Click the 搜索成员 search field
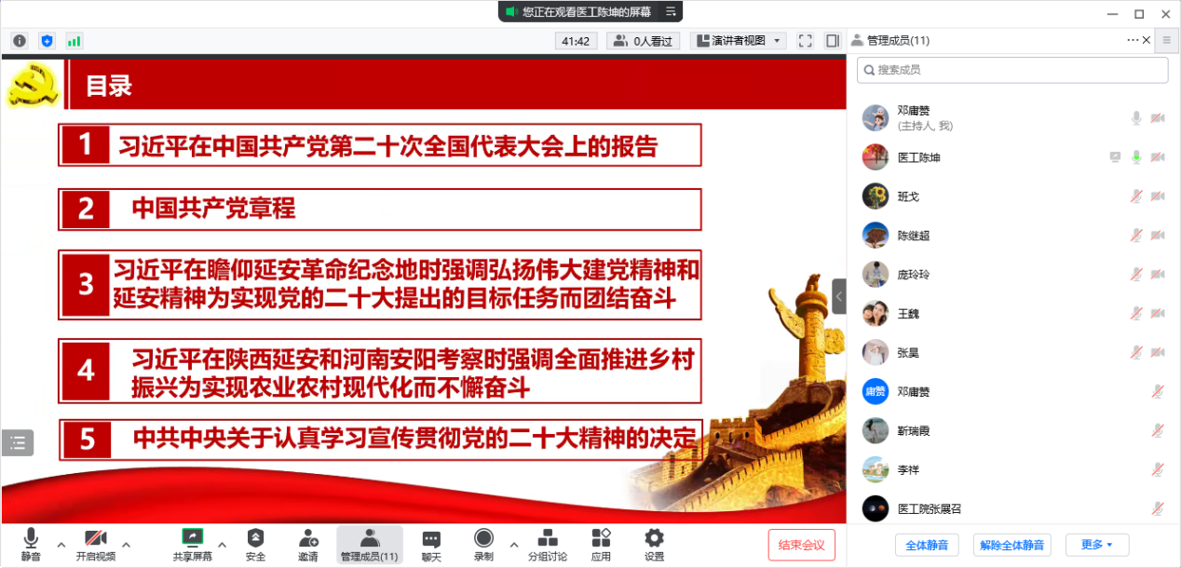This screenshot has height=568, width=1181. tap(1011, 70)
